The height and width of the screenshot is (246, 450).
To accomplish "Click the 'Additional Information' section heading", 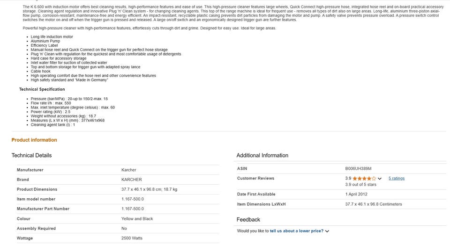I will pos(262,155).
